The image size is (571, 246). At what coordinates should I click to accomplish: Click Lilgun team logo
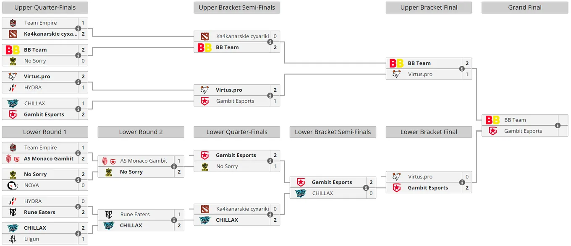(x=13, y=239)
